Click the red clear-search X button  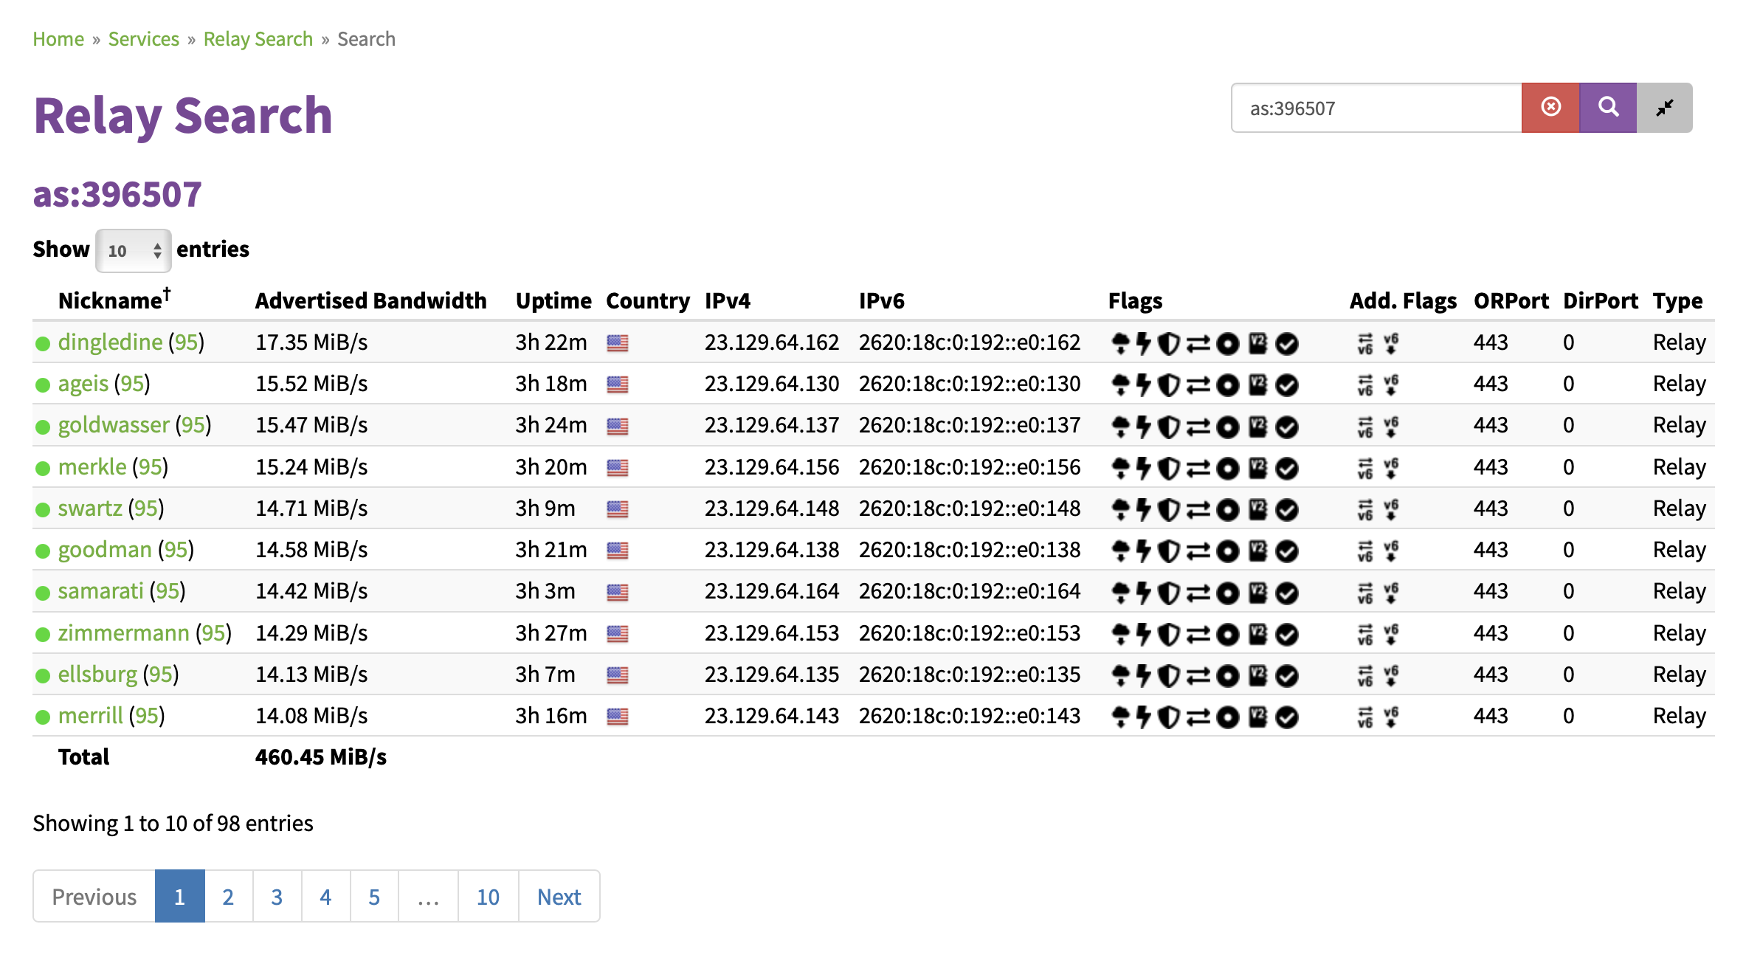pos(1550,108)
